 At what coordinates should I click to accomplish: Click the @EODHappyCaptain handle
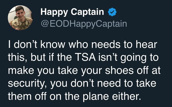click(84, 24)
